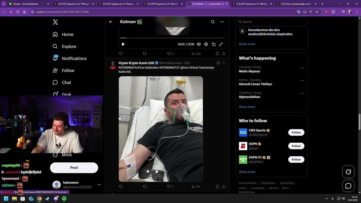
Task: Open the floating messages chat button
Action: 348,186
